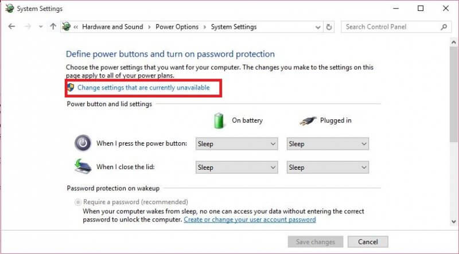Go up one level arrow
459x254 pixels.
[x=53, y=26]
